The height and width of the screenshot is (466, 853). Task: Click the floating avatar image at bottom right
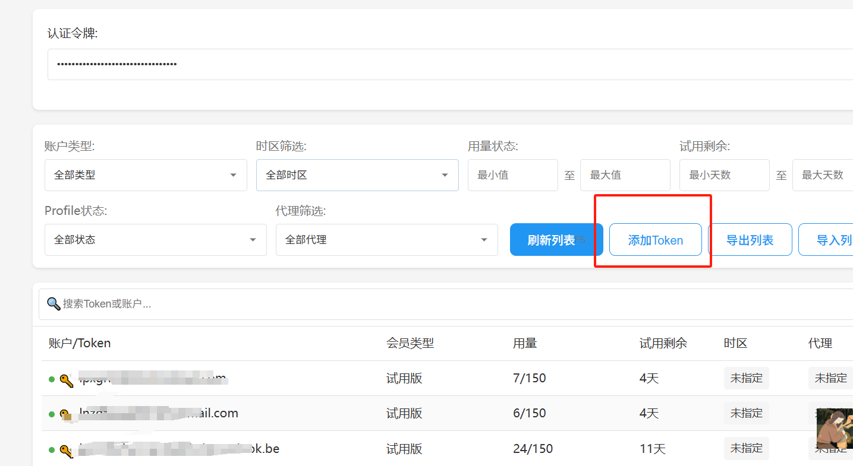click(x=834, y=429)
